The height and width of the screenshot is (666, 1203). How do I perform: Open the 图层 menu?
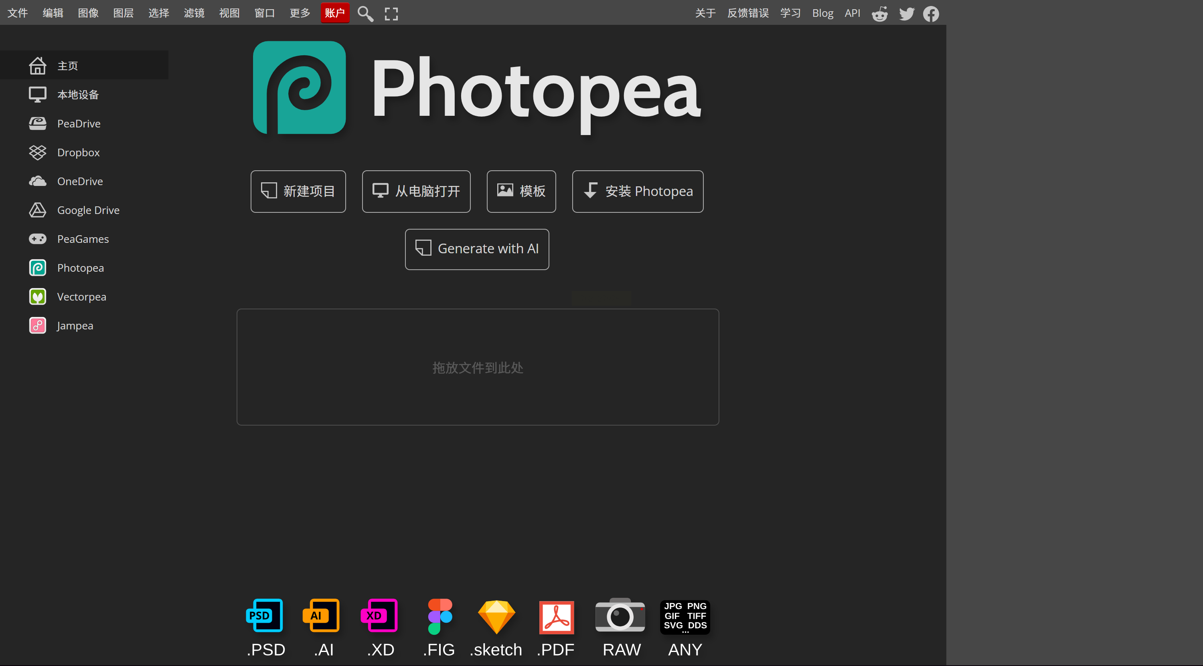point(123,12)
